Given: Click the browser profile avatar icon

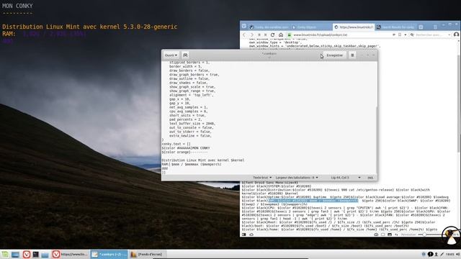Looking at the screenshot, I should coord(456,35).
